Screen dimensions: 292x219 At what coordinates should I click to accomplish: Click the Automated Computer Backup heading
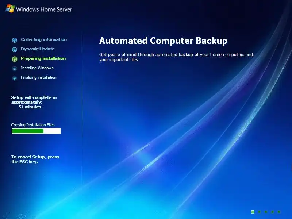(x=163, y=41)
